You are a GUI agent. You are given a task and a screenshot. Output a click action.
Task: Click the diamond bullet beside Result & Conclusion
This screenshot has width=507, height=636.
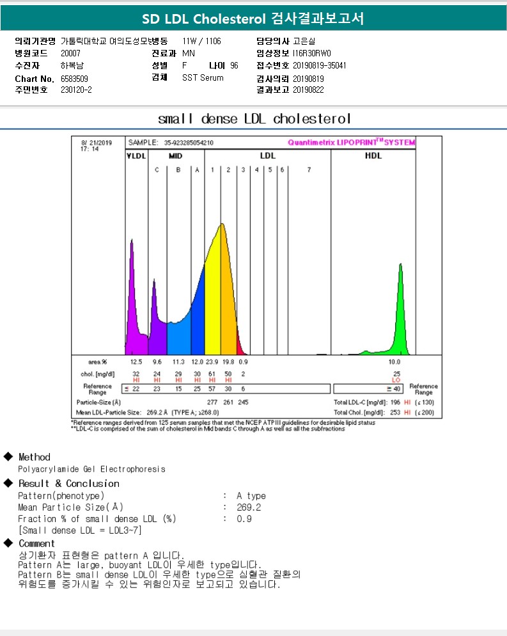tap(8, 483)
